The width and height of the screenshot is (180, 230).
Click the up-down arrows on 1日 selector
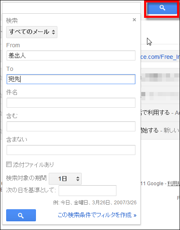pyautogui.click(x=78, y=179)
